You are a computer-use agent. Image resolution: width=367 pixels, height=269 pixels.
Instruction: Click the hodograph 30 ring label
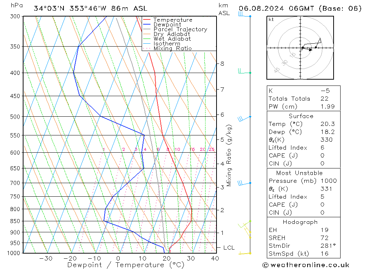tap(285, 62)
